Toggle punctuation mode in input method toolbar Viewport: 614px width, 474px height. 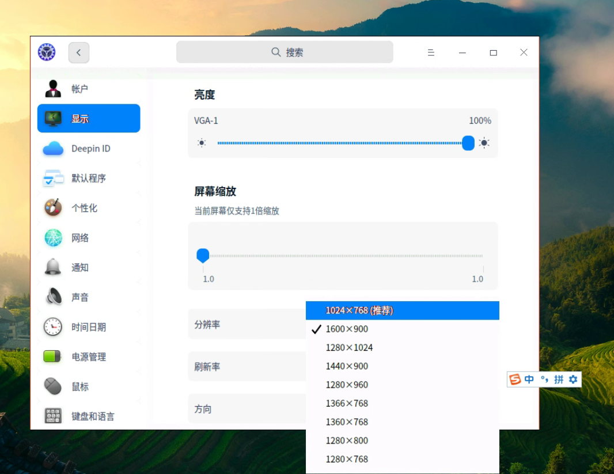[x=544, y=379]
